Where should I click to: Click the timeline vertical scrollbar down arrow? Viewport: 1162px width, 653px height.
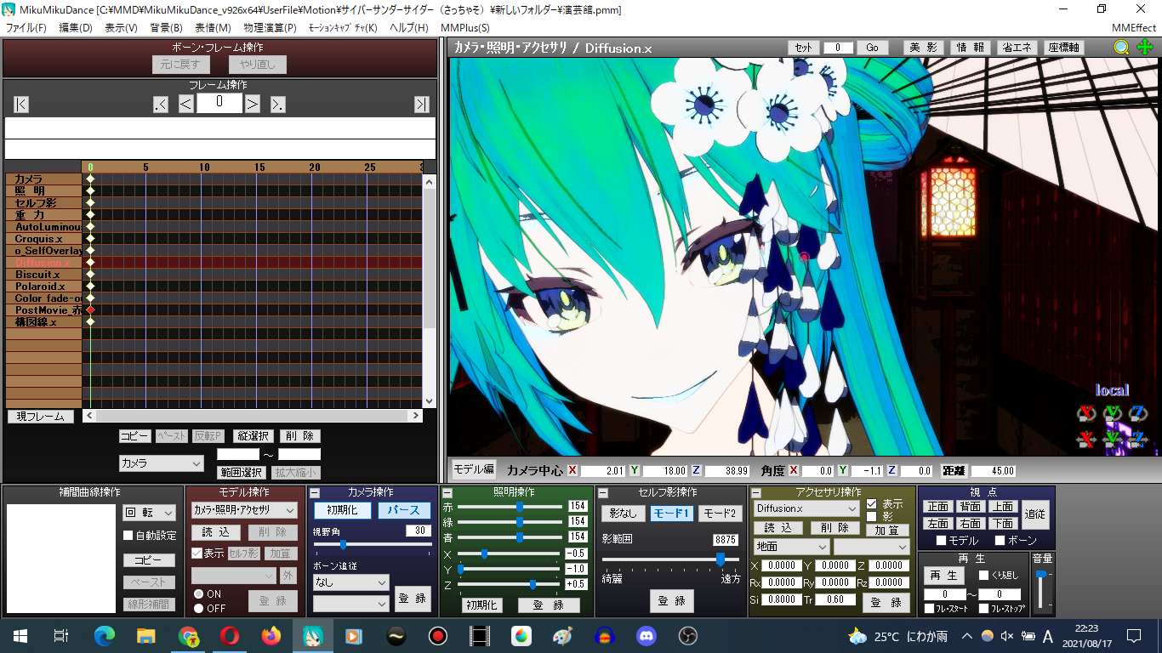tap(429, 402)
